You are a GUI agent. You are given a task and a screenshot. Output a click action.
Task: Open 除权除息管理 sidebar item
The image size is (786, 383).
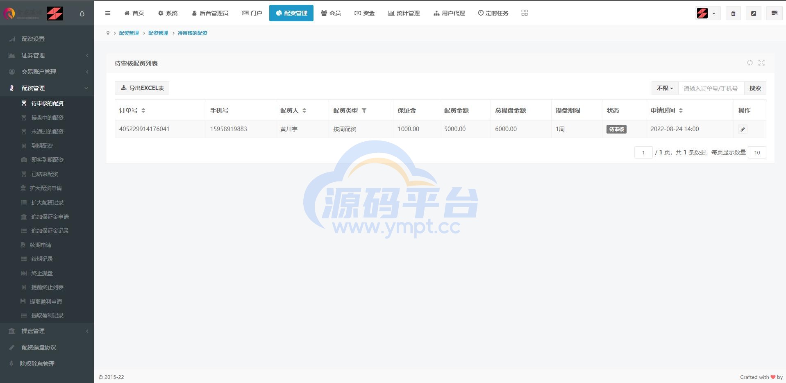47,364
